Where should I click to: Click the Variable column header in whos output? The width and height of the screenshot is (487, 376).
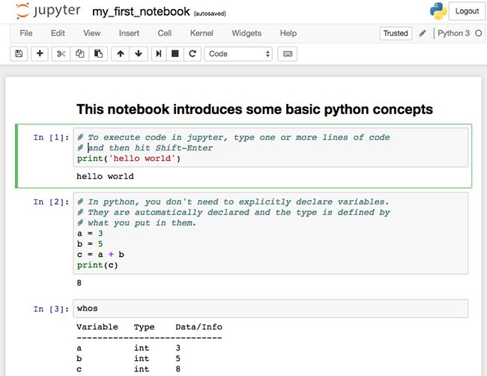click(97, 327)
